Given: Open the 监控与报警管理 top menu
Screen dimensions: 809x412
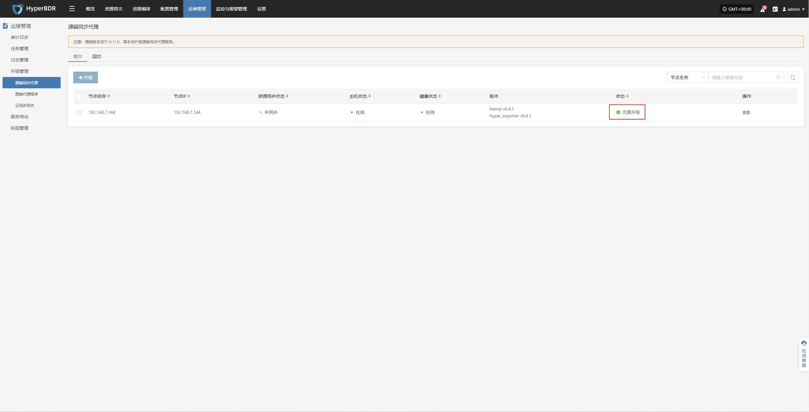Looking at the screenshot, I should click(x=232, y=9).
